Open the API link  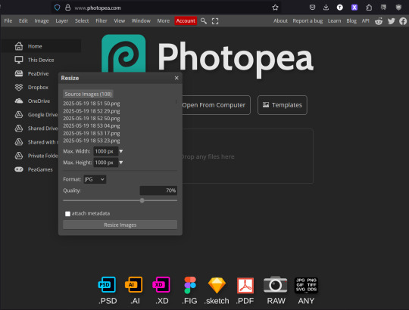pos(365,21)
